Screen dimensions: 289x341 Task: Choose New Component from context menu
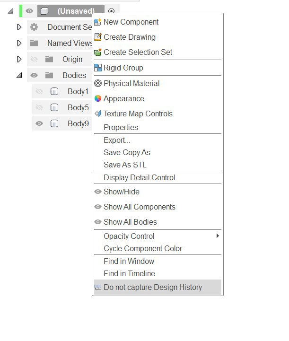(158, 22)
